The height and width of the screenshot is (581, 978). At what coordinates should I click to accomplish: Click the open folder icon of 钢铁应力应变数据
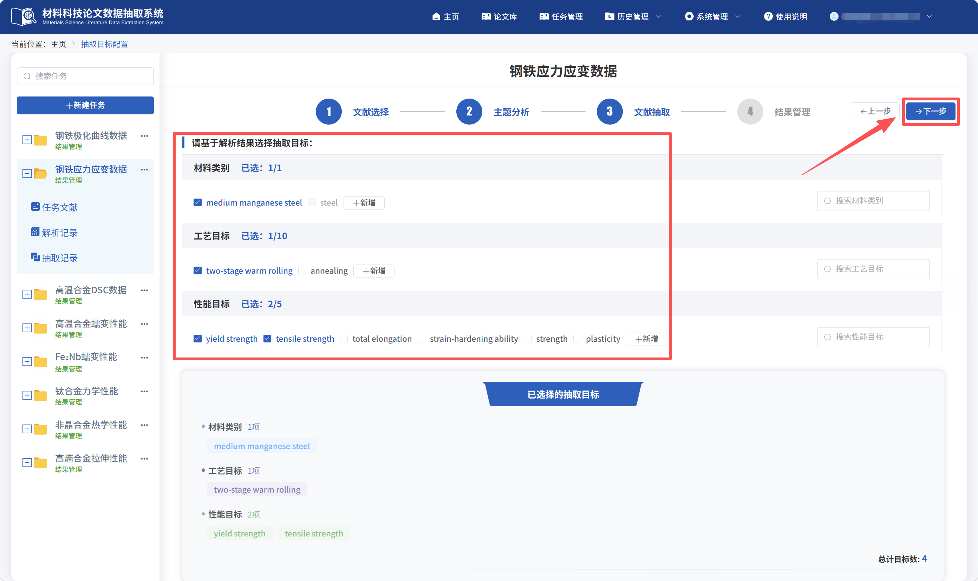coord(40,173)
